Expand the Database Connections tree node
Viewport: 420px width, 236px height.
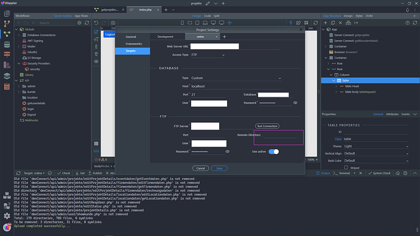pyautogui.click(x=19, y=35)
